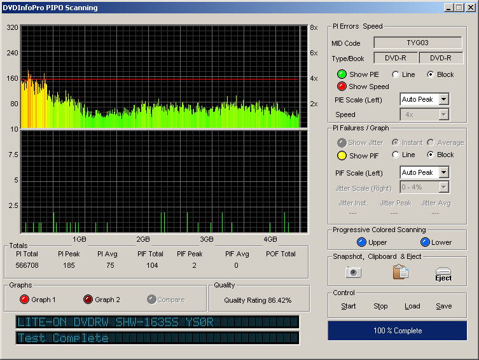Screen dimensions: 479x360
Task: Toggle the yellow Show PIF indicator
Action: (x=342, y=156)
